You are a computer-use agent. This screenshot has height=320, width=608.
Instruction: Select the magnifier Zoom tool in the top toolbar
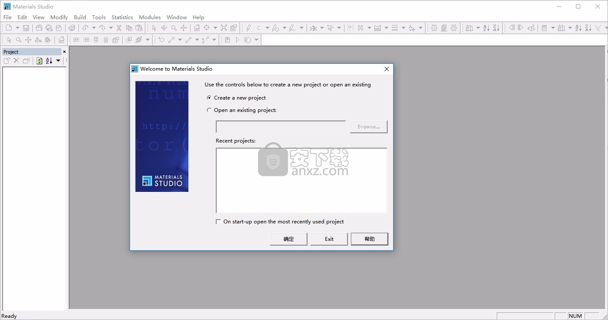coord(174,28)
